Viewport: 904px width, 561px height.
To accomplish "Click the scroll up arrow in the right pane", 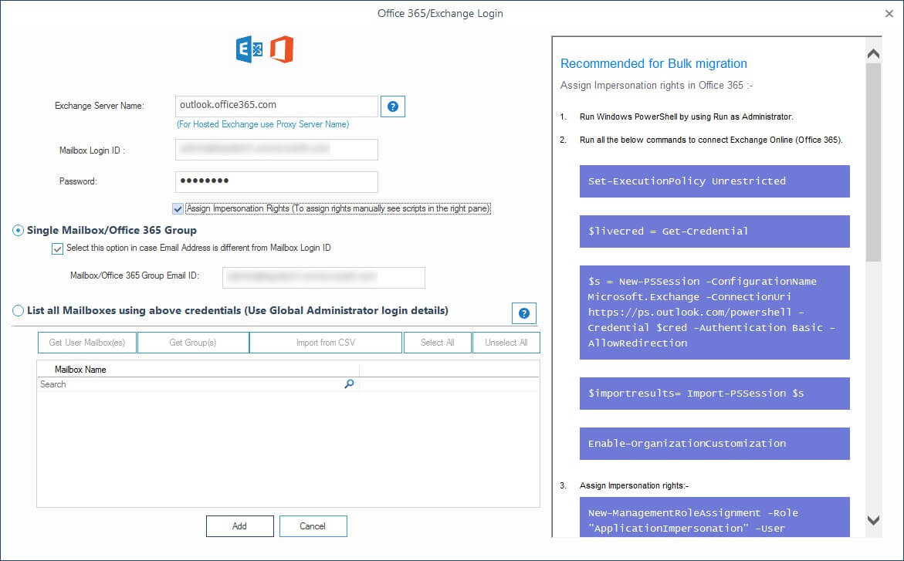I will (873, 54).
